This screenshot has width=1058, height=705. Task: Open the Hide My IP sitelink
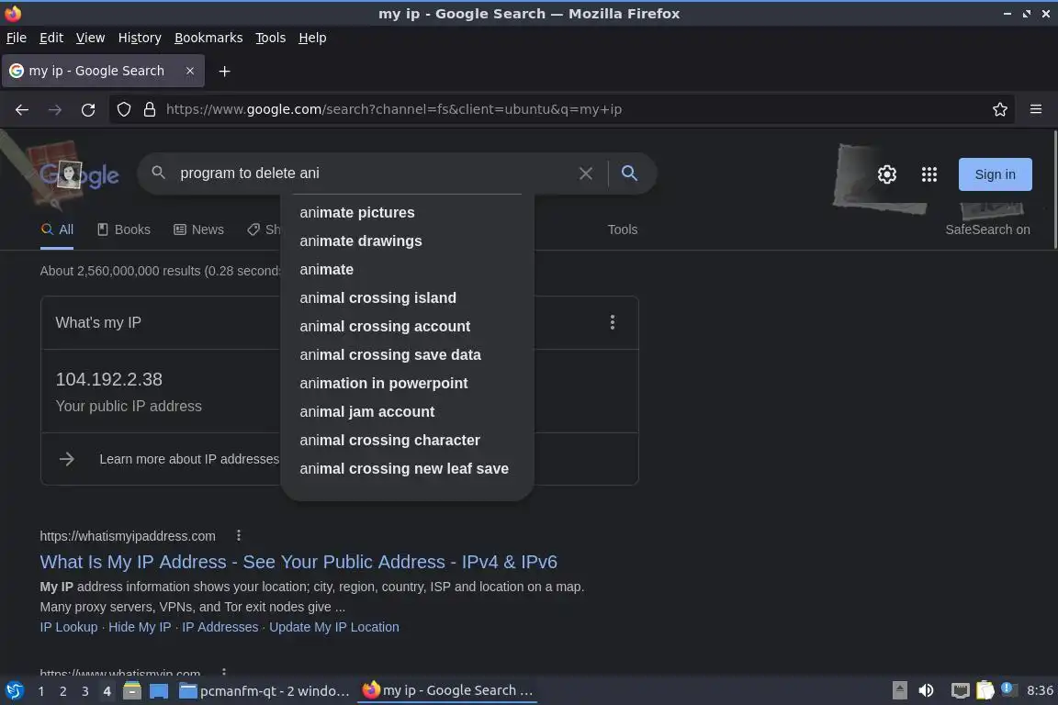[x=140, y=627]
